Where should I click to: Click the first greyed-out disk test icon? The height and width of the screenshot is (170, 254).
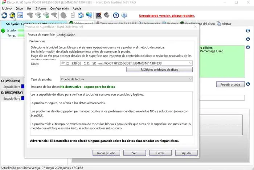30,15
